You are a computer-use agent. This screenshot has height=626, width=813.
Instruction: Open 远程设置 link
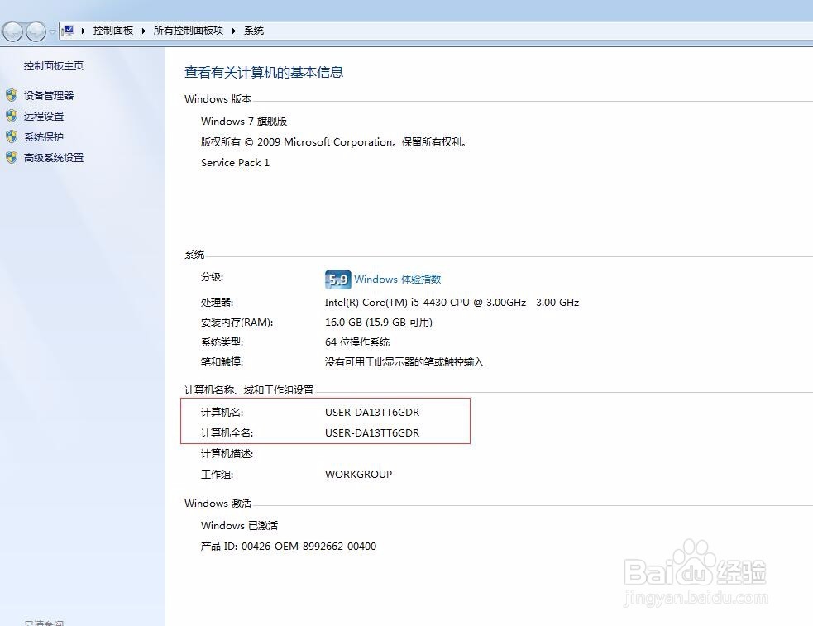coord(44,116)
